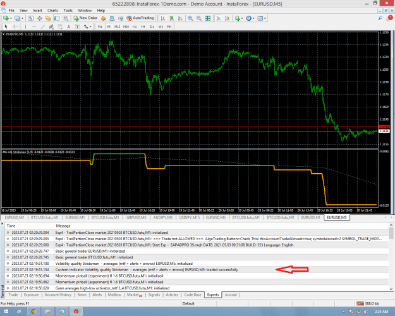Select the Vertical Line drawing tool
This screenshot has width=395, height=316.
coord(25,27)
